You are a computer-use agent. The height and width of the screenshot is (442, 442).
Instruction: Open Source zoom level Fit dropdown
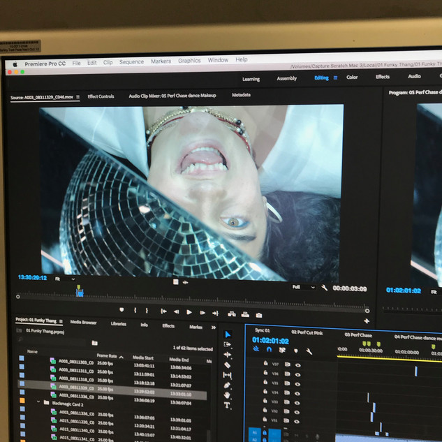click(x=65, y=279)
